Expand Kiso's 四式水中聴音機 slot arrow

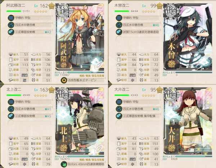click(160, 23)
